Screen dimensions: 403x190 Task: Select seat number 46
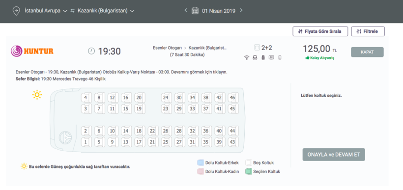pos(232,98)
